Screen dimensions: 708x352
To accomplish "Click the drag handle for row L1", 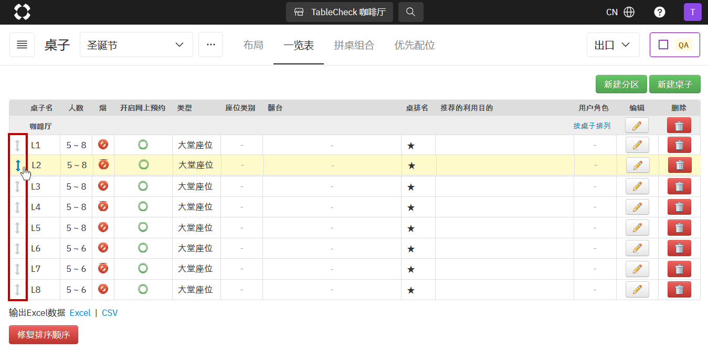I will (x=17, y=145).
